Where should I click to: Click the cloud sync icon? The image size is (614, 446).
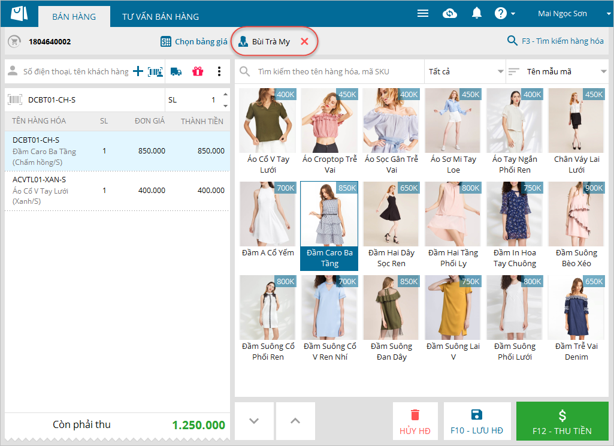450,13
